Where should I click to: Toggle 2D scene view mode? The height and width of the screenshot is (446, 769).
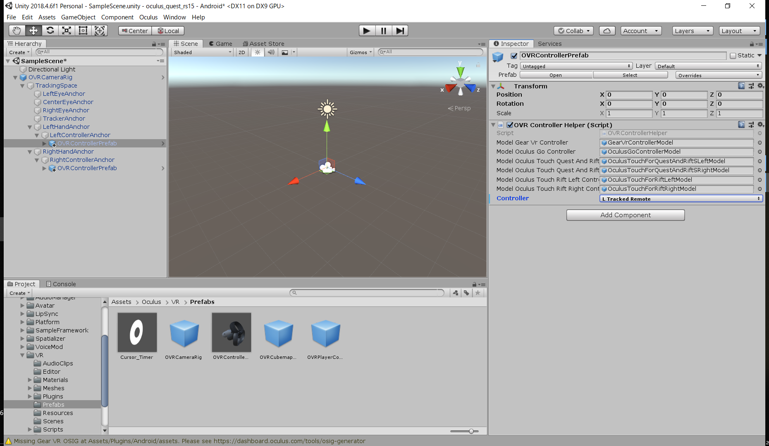coord(242,52)
